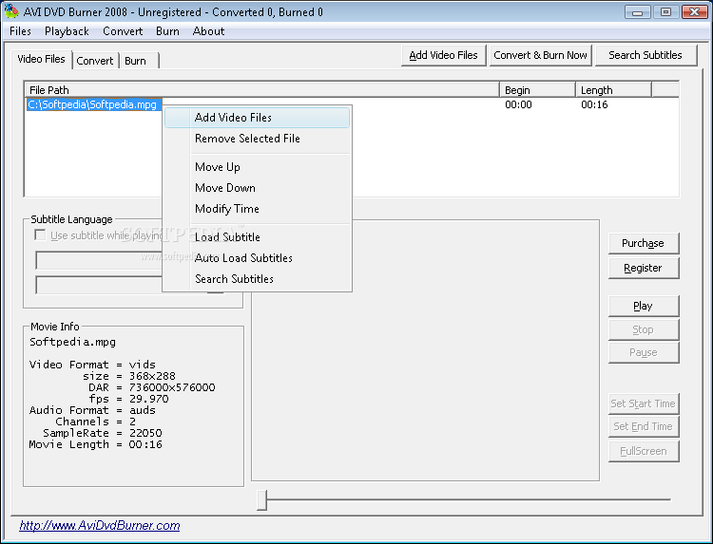Select Move Down in context menu
The height and width of the screenshot is (544, 713).
[258, 188]
